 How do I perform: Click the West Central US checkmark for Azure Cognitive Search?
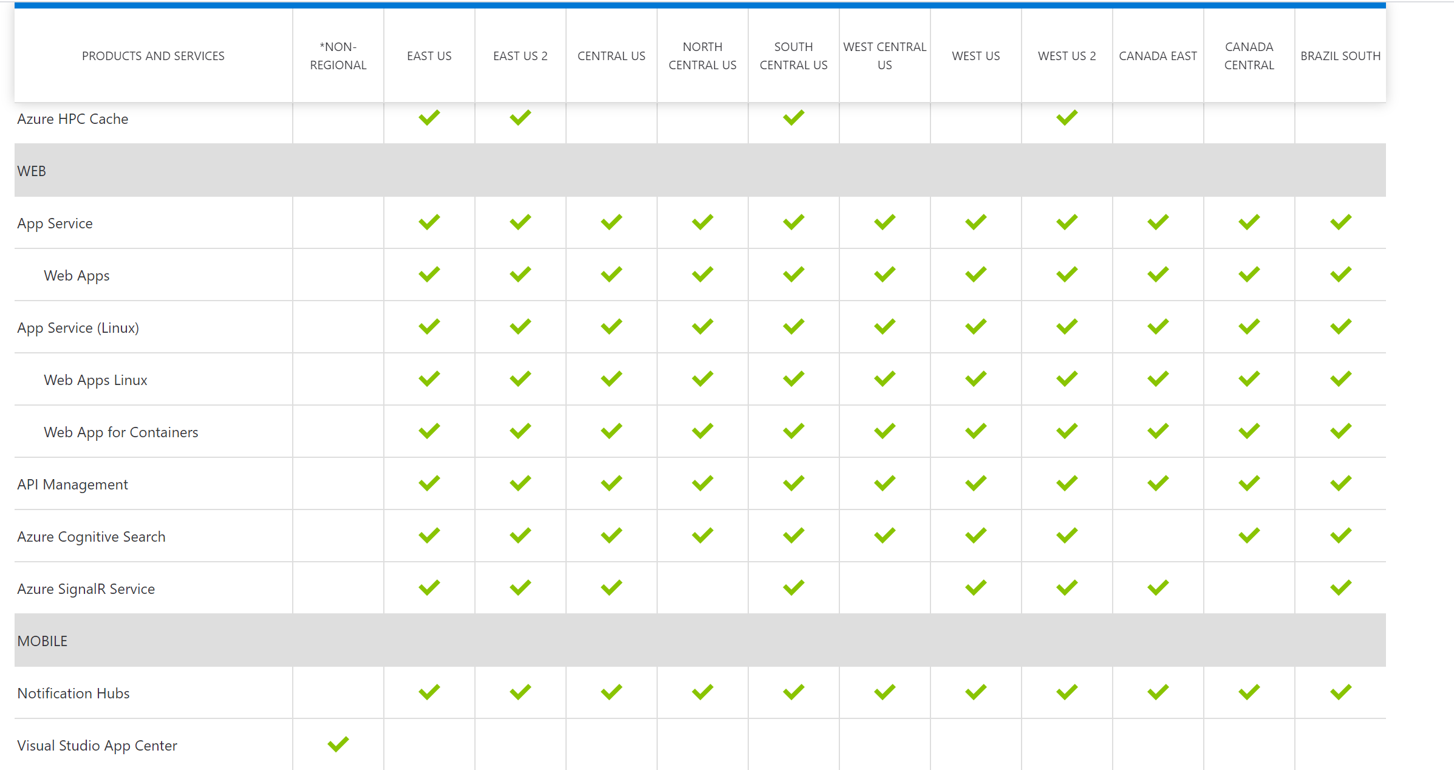point(884,535)
